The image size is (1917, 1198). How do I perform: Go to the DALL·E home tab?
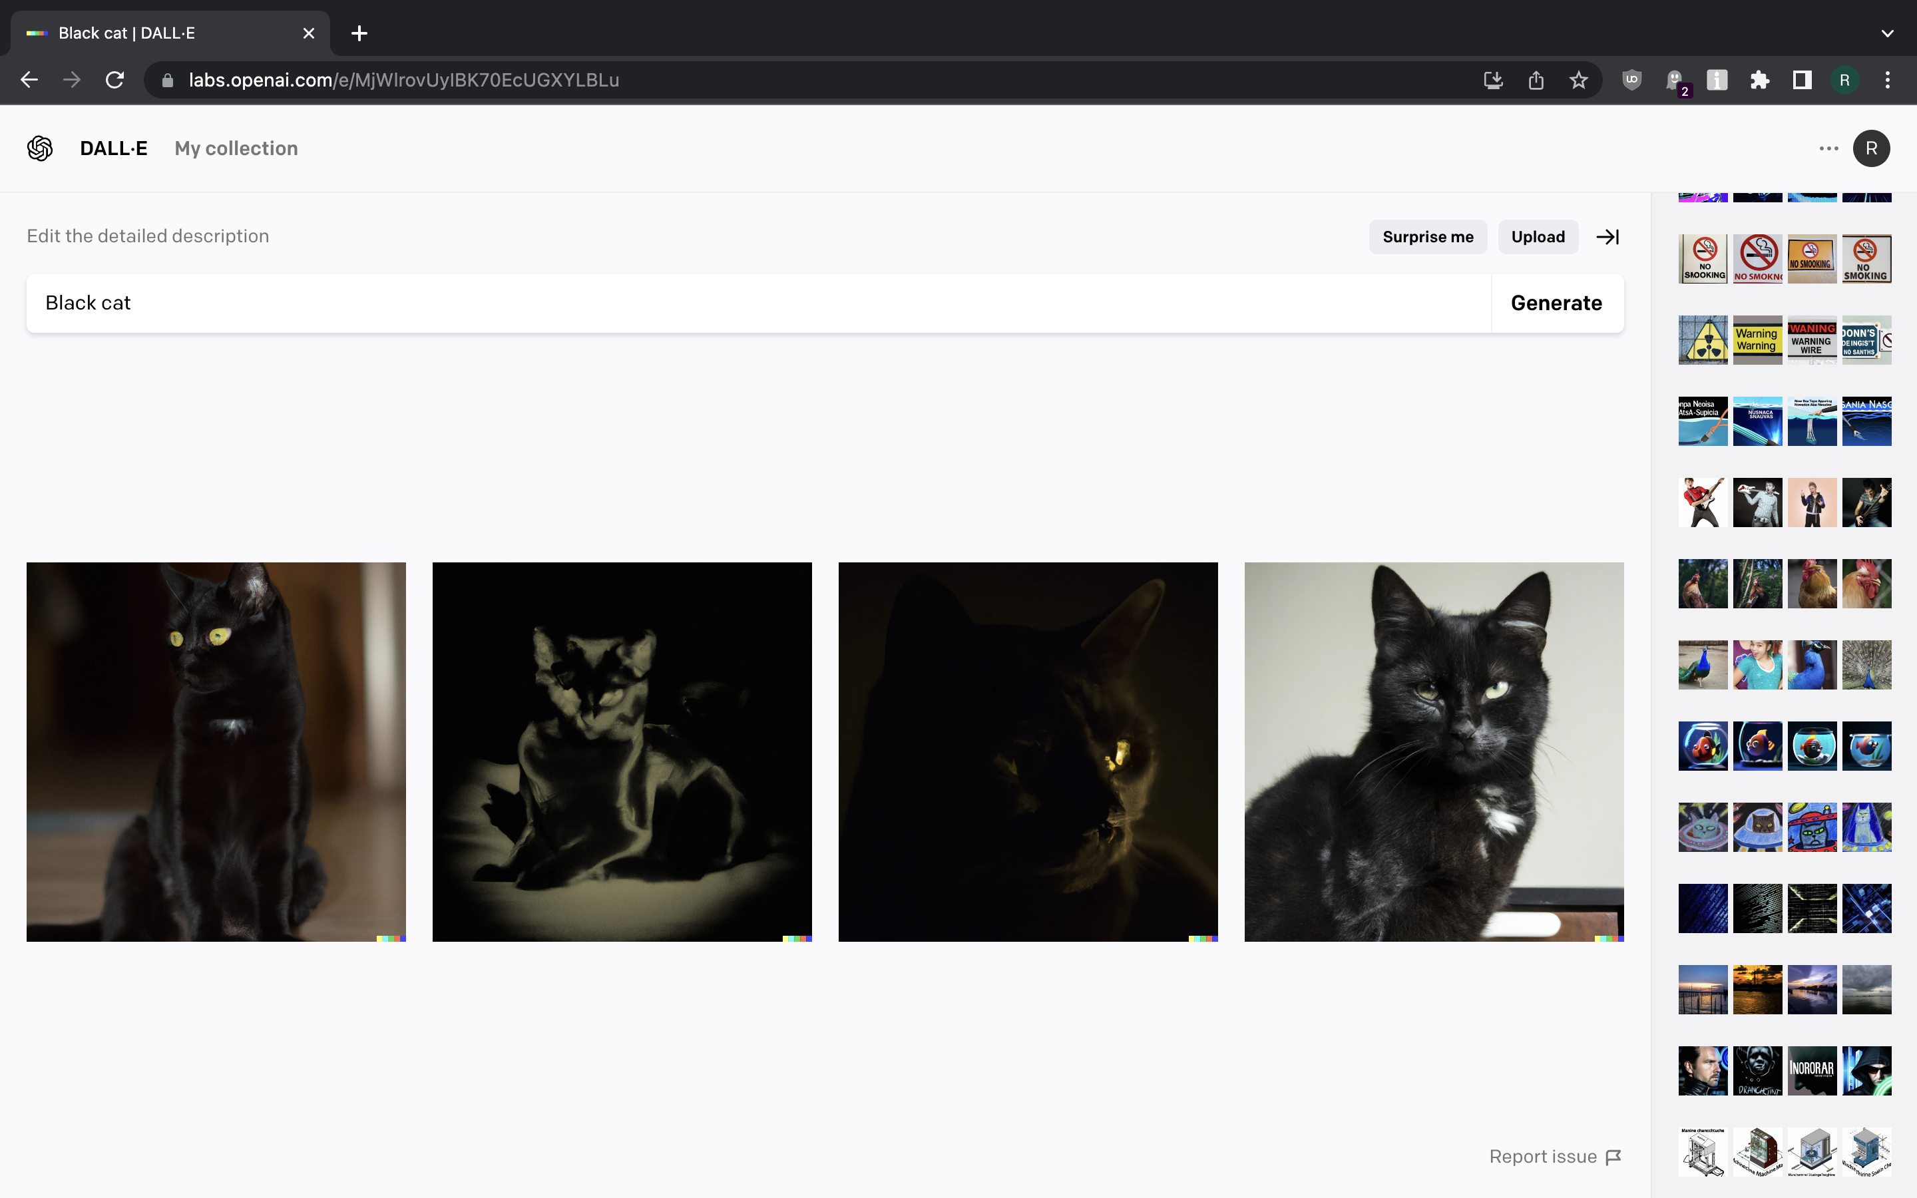point(113,148)
